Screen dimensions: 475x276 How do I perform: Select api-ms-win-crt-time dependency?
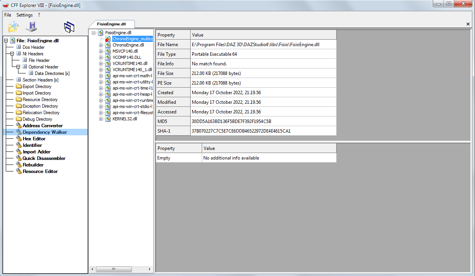(133, 88)
